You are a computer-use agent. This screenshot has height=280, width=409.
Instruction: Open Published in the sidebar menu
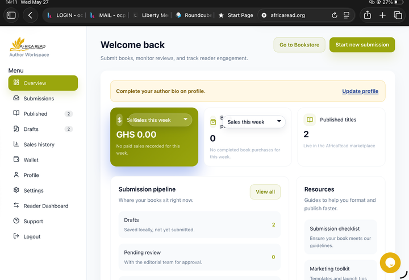coord(43,114)
